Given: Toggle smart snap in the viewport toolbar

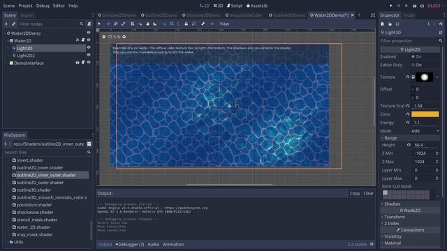Looking at the screenshot, I should pos(165,24).
